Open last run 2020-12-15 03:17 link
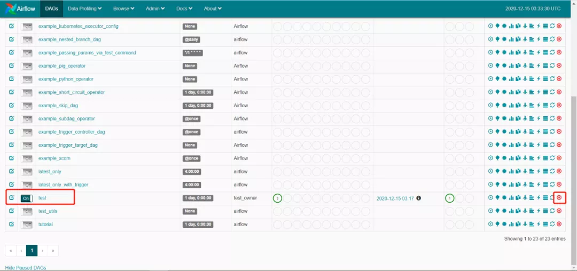Viewport: 577px width, 271px height. click(x=395, y=198)
